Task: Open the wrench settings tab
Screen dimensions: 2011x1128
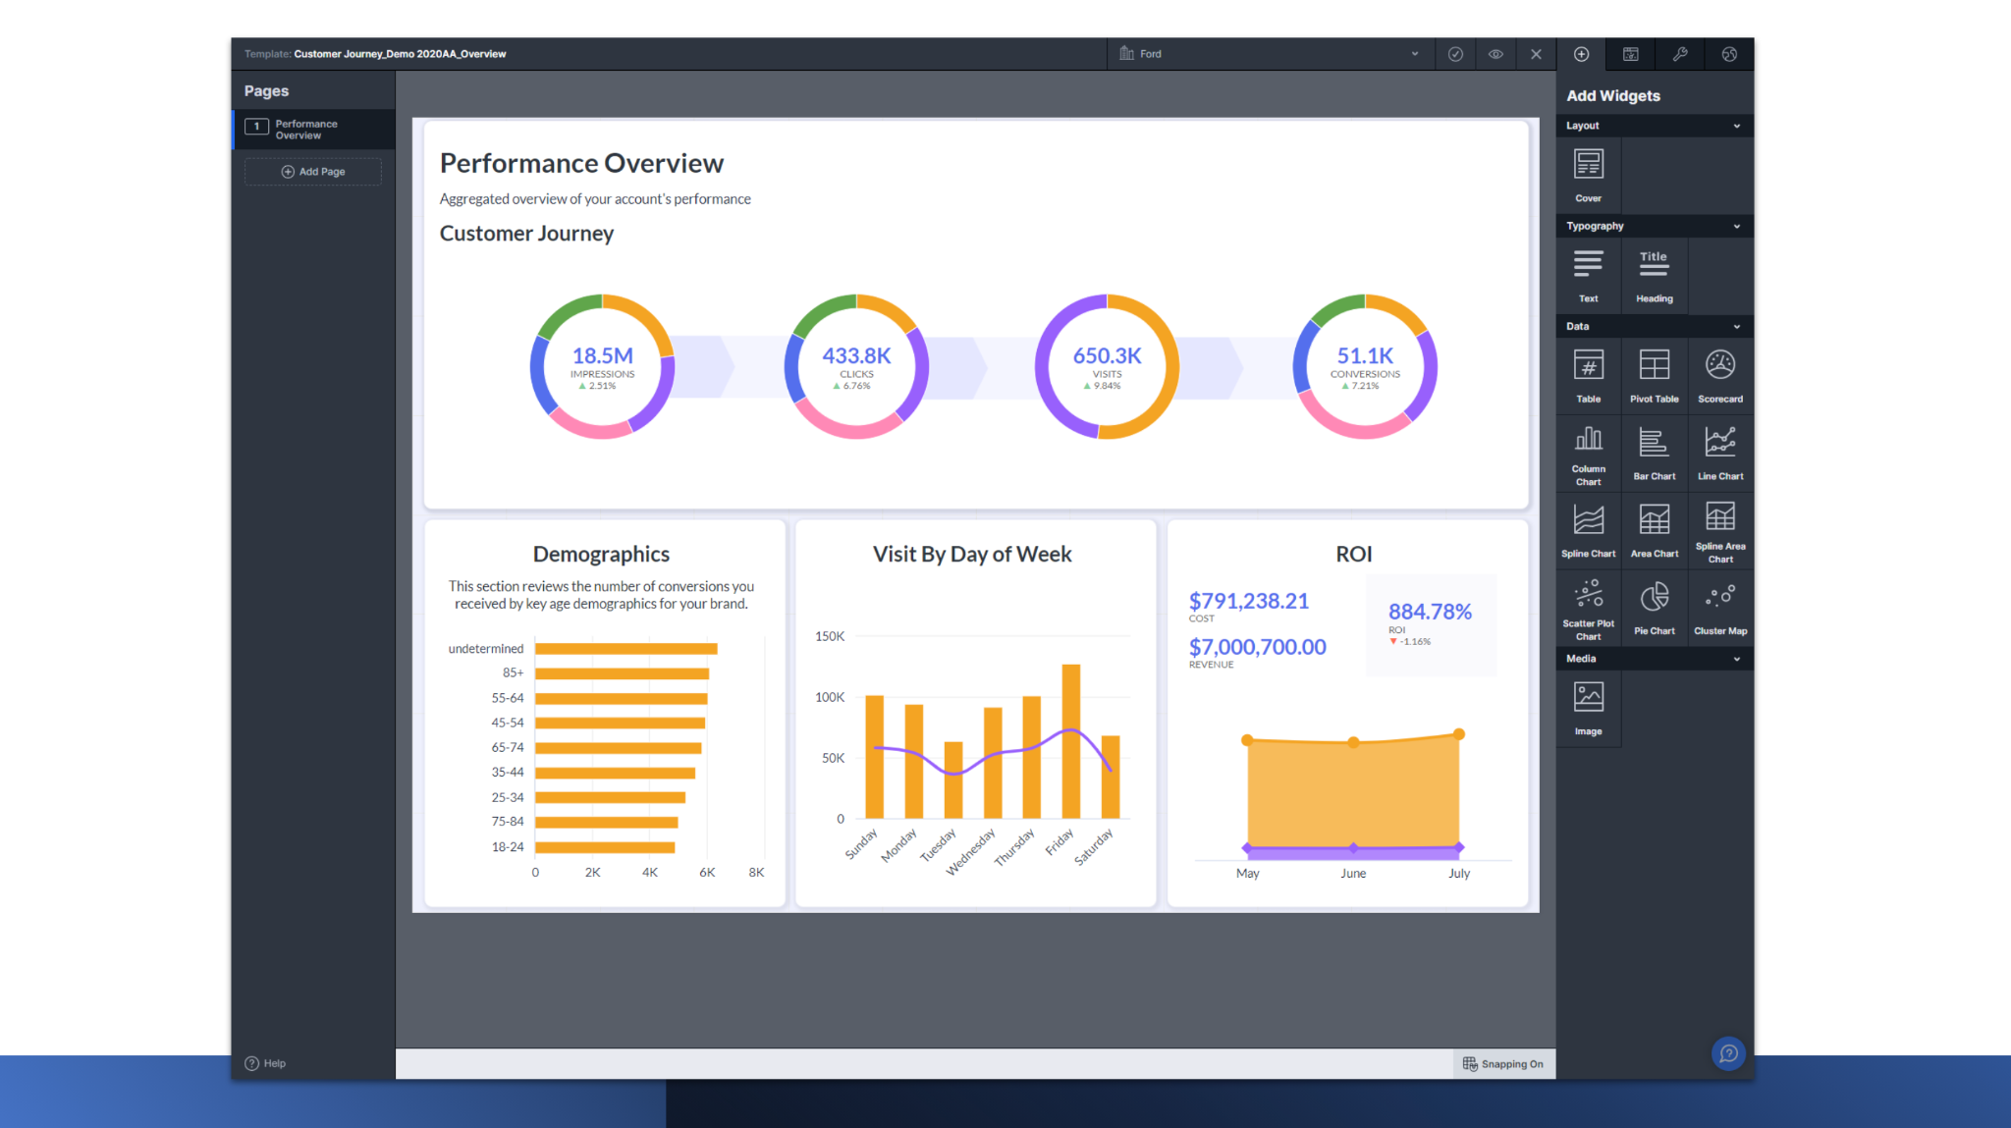Action: point(1680,54)
